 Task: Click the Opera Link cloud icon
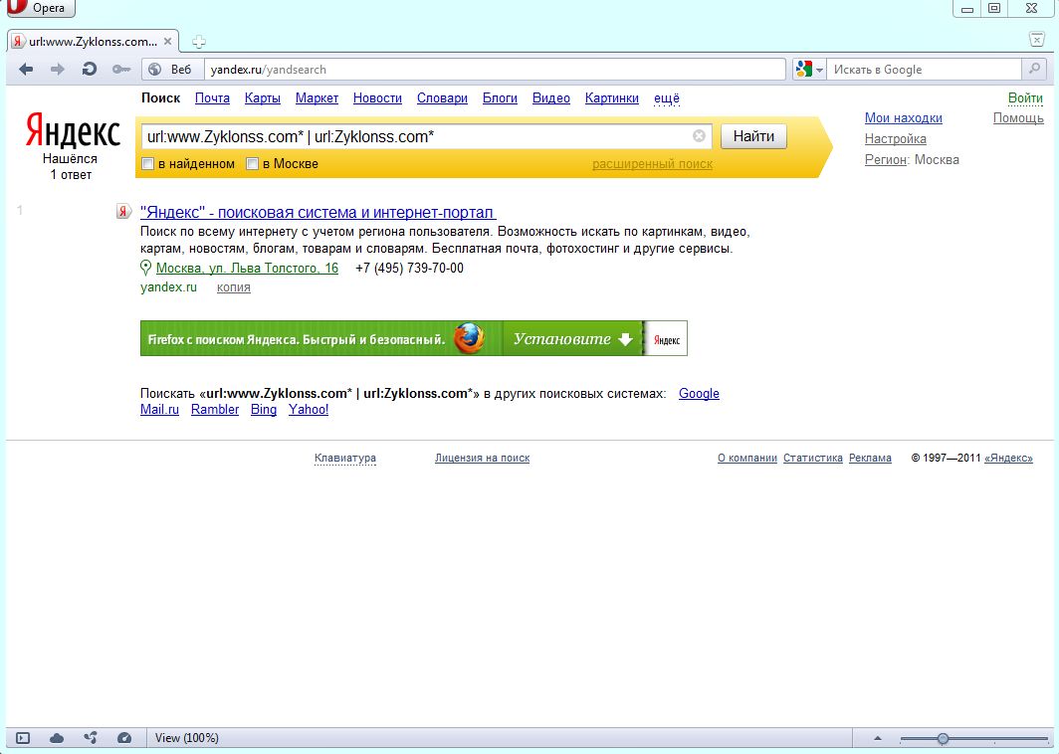tap(57, 738)
